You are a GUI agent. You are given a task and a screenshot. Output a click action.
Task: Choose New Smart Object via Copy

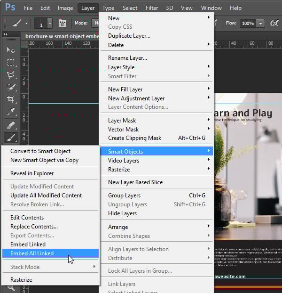[50, 160]
